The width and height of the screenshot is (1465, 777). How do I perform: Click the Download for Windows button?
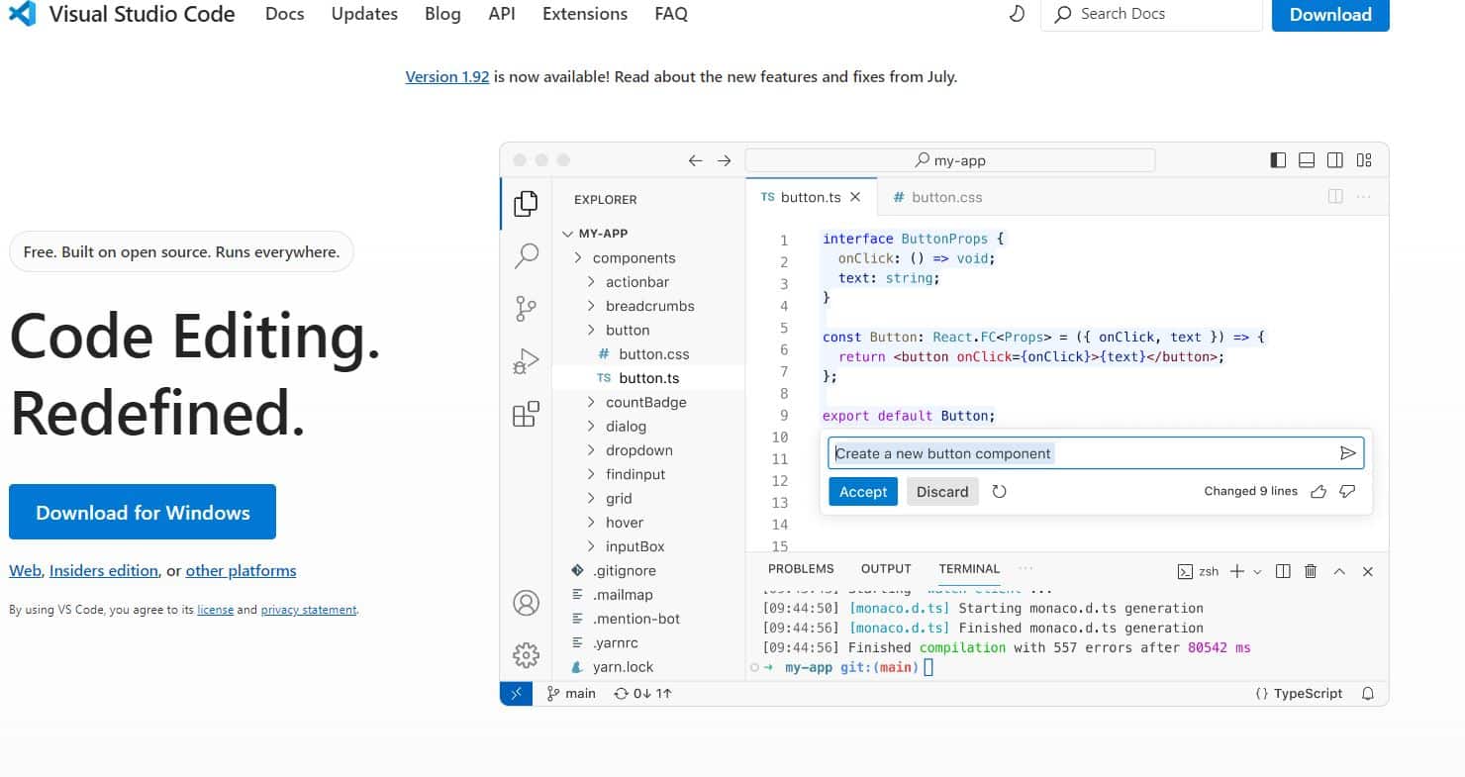143,513
